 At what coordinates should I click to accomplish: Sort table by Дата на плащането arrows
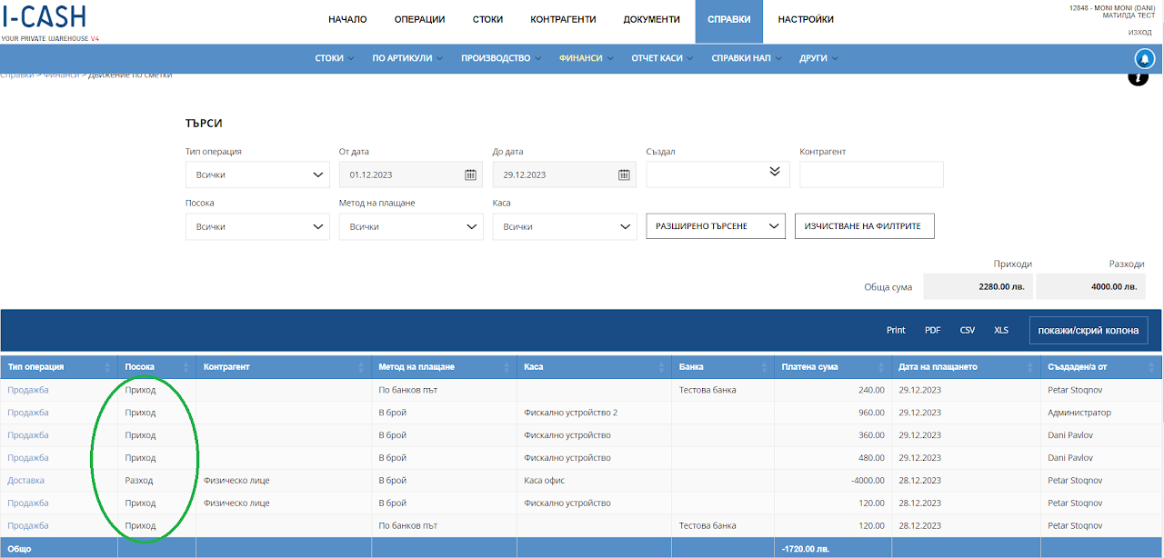pyautogui.click(x=1031, y=367)
